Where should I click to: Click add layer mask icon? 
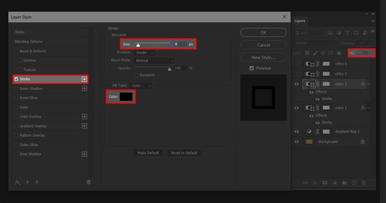coord(325,183)
